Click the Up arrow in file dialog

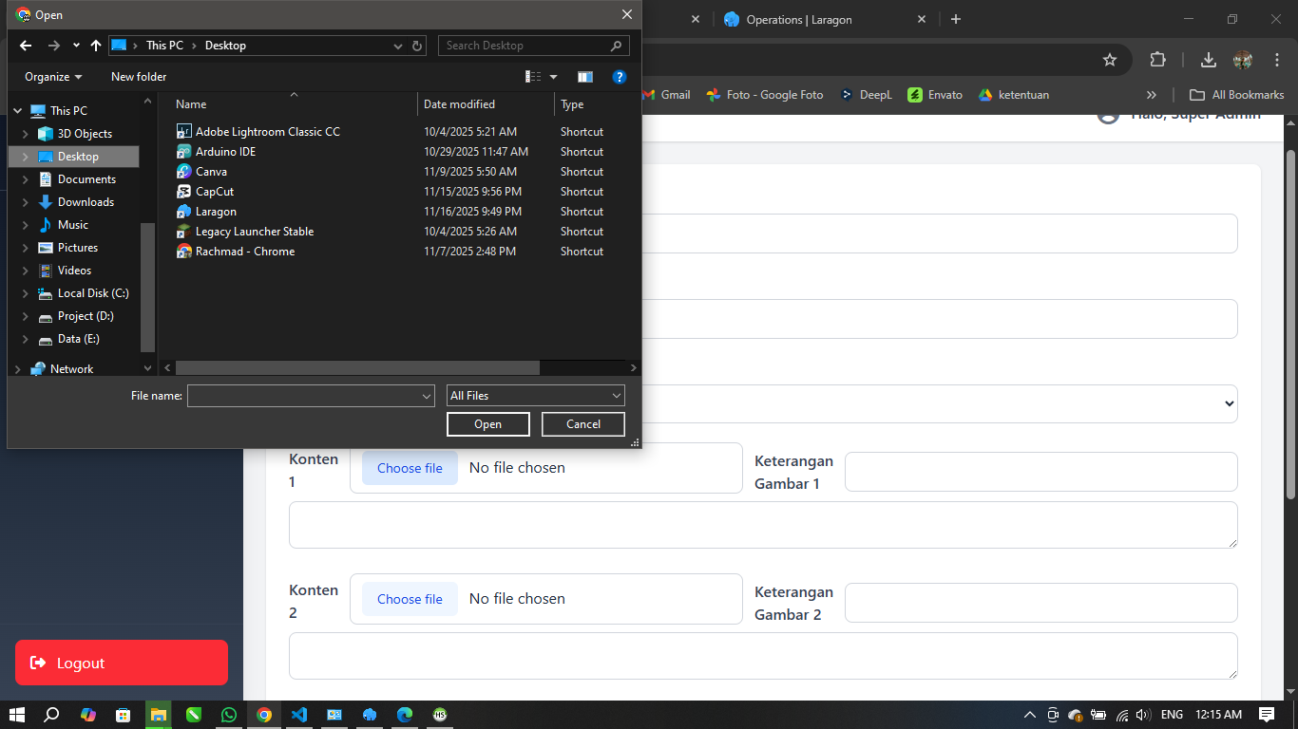coord(96,46)
